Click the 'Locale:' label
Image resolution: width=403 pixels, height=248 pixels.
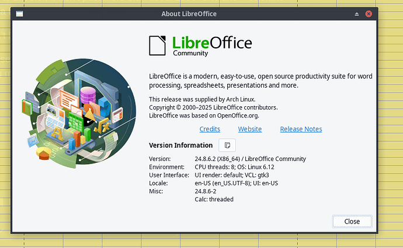pyautogui.click(x=158, y=183)
